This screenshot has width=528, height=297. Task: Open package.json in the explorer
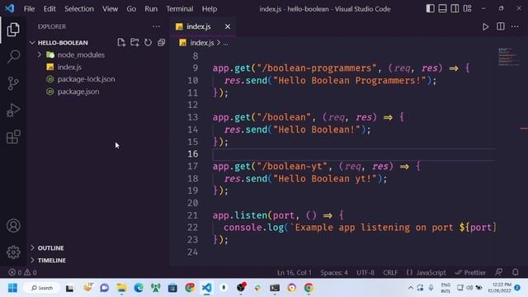[78, 92]
